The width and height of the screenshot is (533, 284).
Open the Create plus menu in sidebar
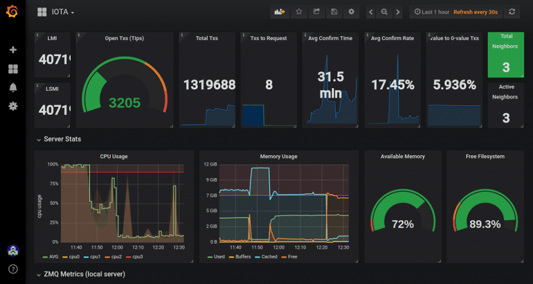click(13, 50)
